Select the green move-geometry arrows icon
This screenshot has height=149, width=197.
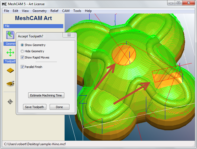point(10,53)
